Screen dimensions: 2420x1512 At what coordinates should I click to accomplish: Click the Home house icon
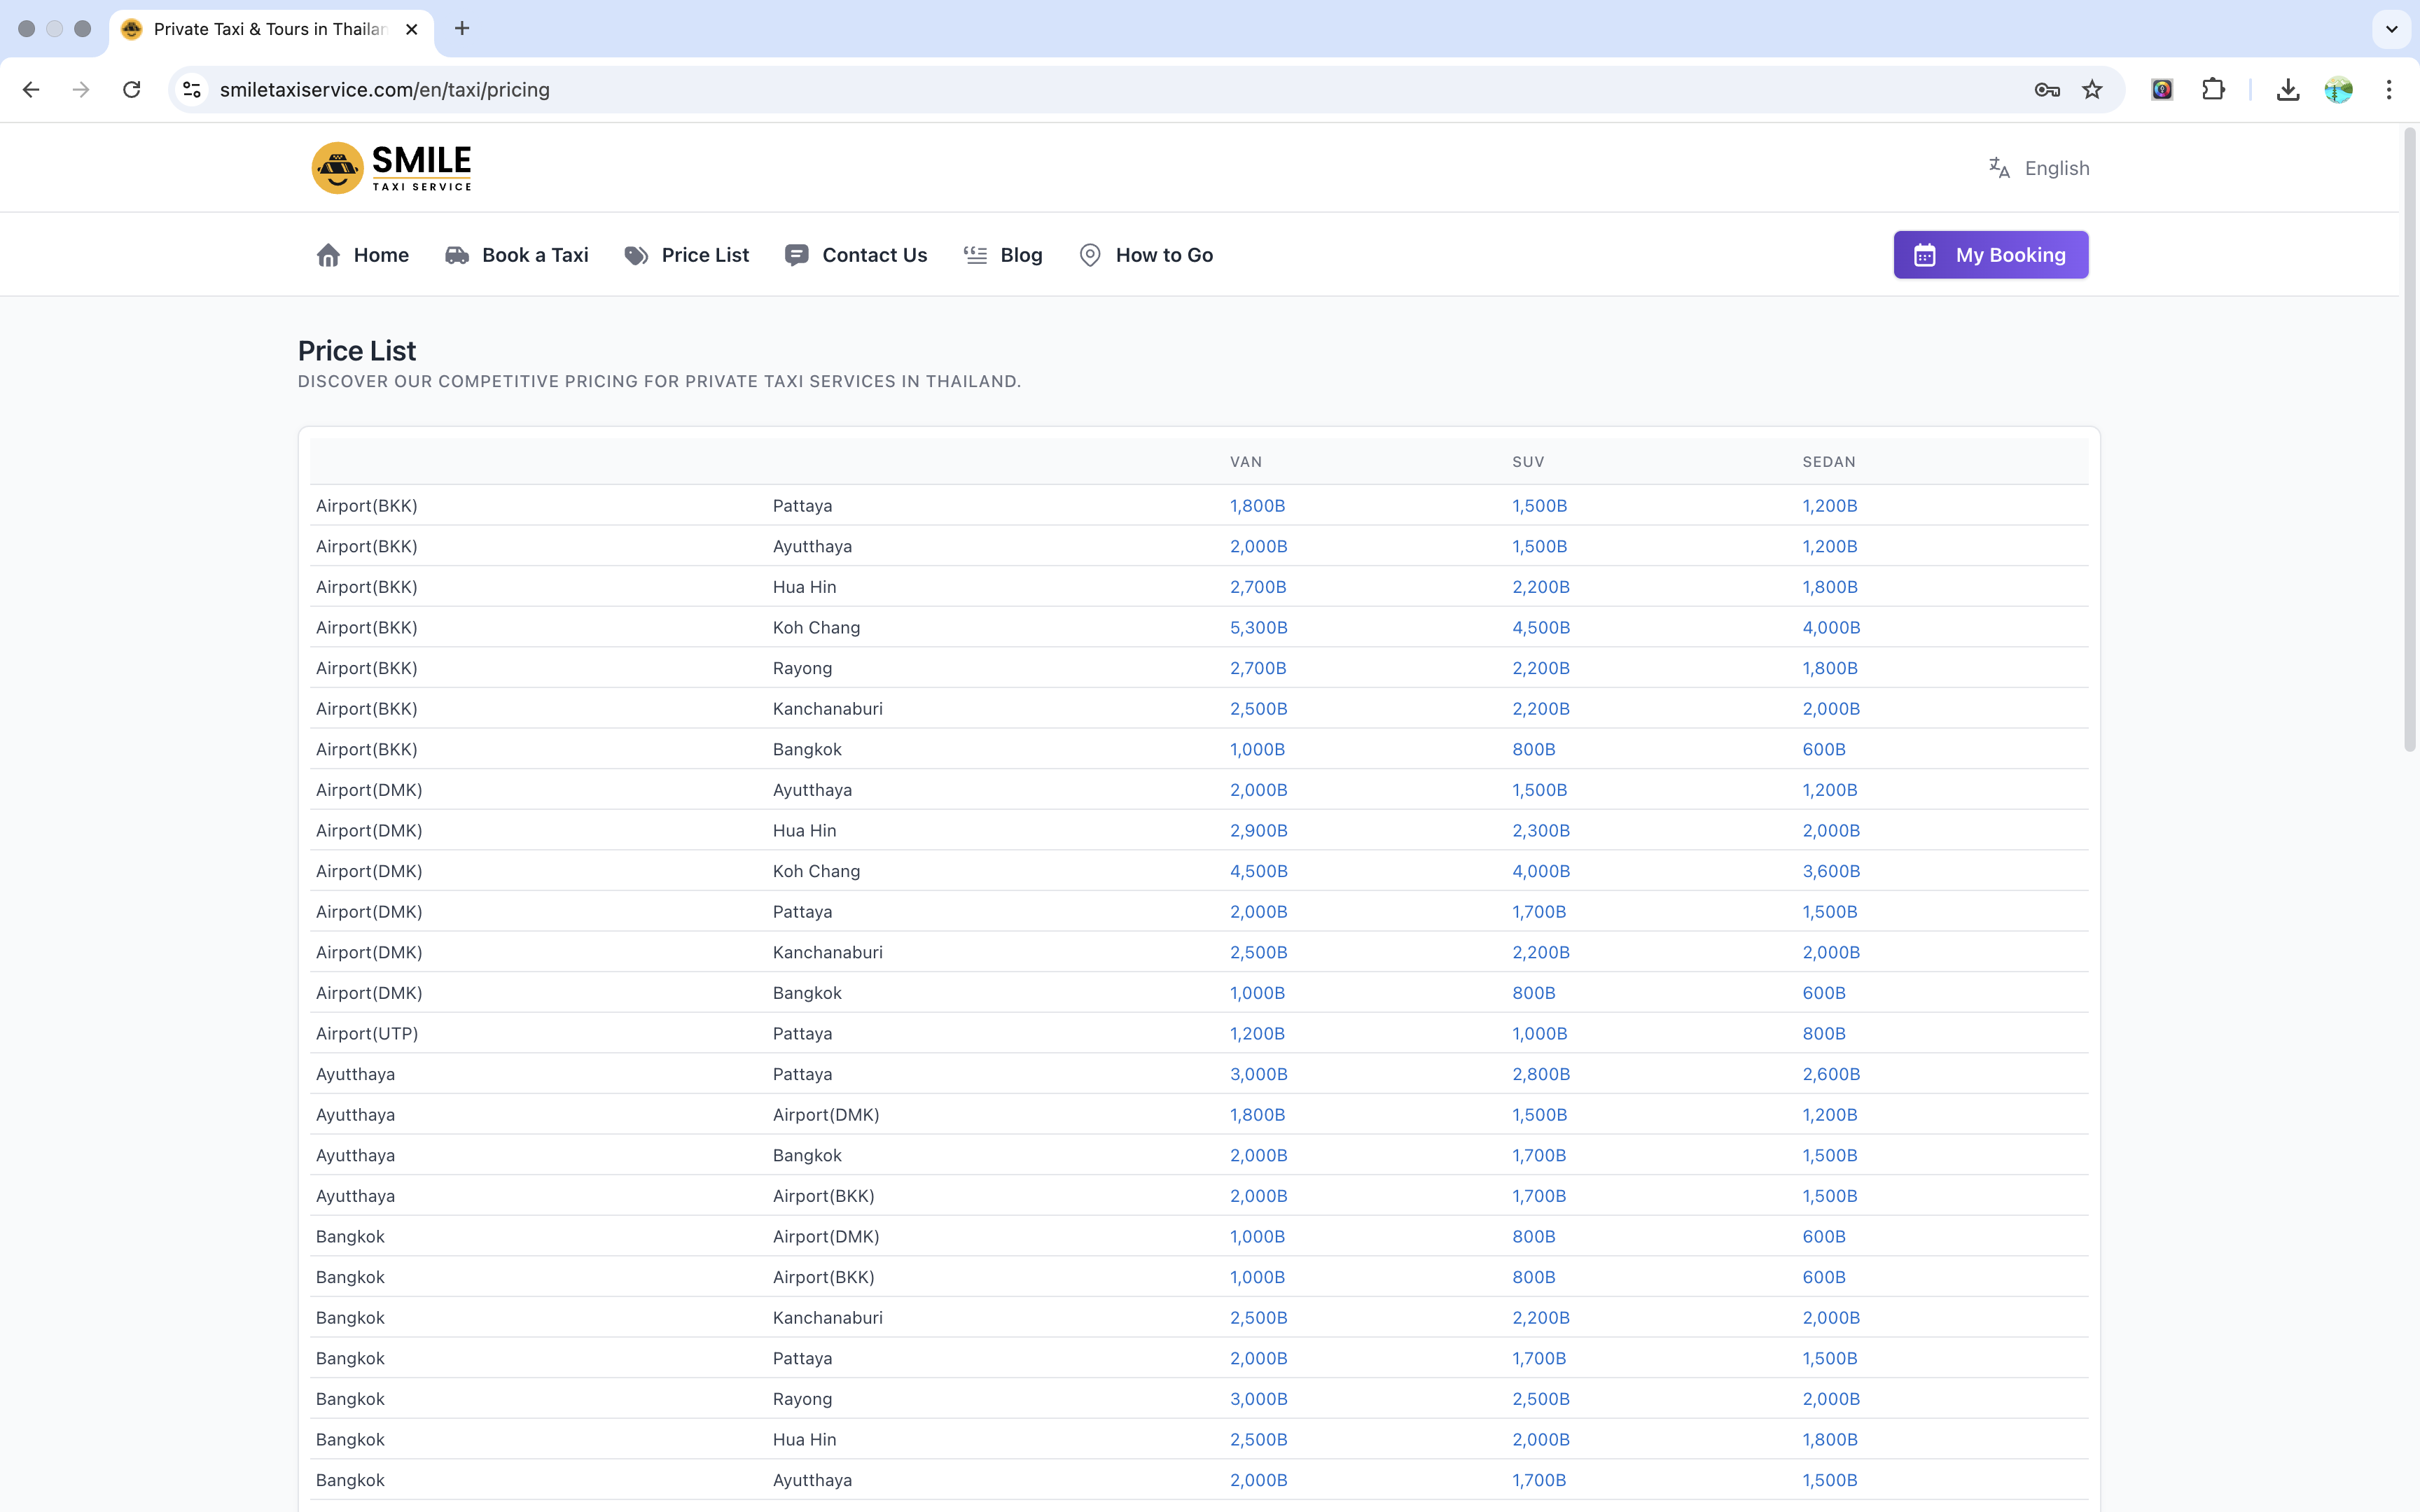point(328,255)
